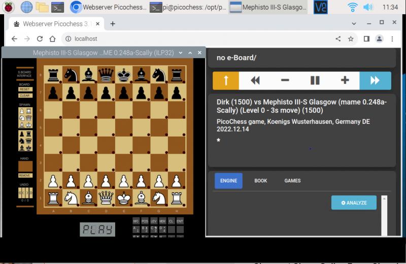This screenshot has width=406, height=264.
Task: Click REMOVE under the hand slot
Action: 25,175
